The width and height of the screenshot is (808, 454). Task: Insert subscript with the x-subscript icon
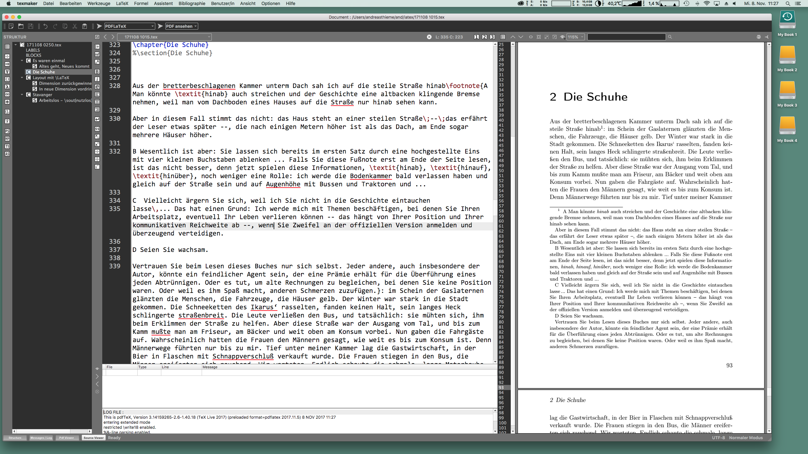pyautogui.click(x=97, y=137)
